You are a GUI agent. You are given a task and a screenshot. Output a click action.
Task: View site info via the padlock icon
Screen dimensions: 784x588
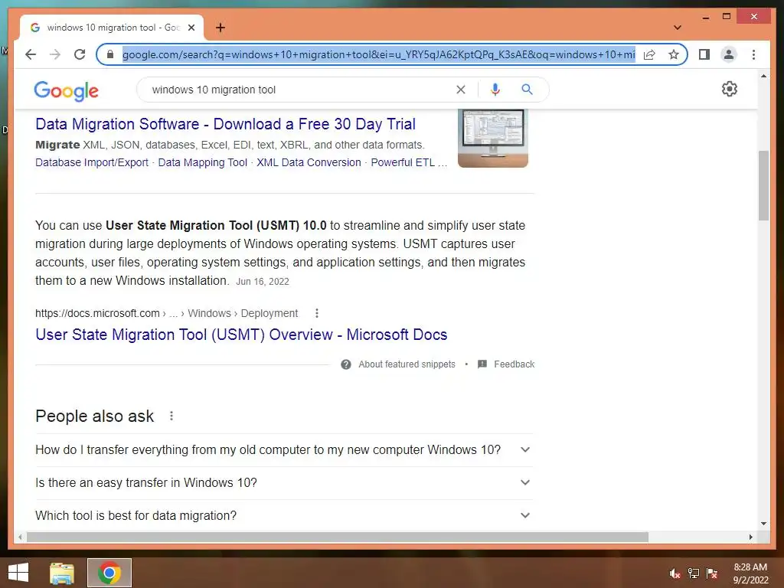tap(110, 54)
